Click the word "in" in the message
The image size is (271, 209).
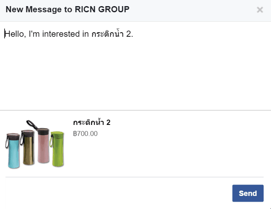(x=85, y=34)
